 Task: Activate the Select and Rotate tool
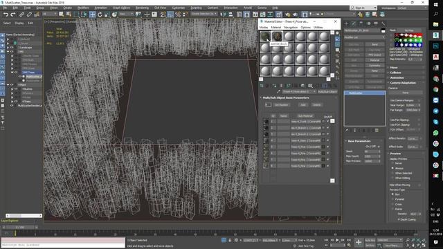(x=100, y=15)
